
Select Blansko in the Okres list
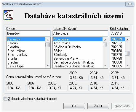click(x=26, y=47)
